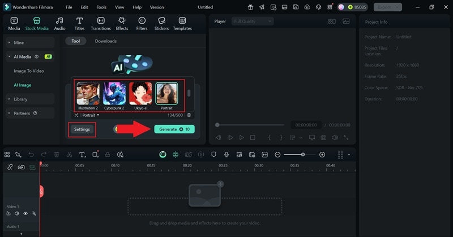
Task: Click the player Play button
Action: point(241,138)
